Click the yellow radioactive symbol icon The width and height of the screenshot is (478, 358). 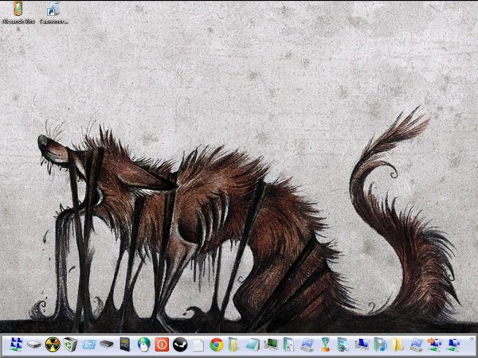coord(52,344)
